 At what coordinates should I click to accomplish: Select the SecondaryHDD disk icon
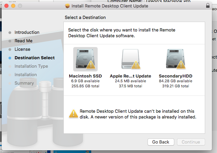click(x=175, y=59)
